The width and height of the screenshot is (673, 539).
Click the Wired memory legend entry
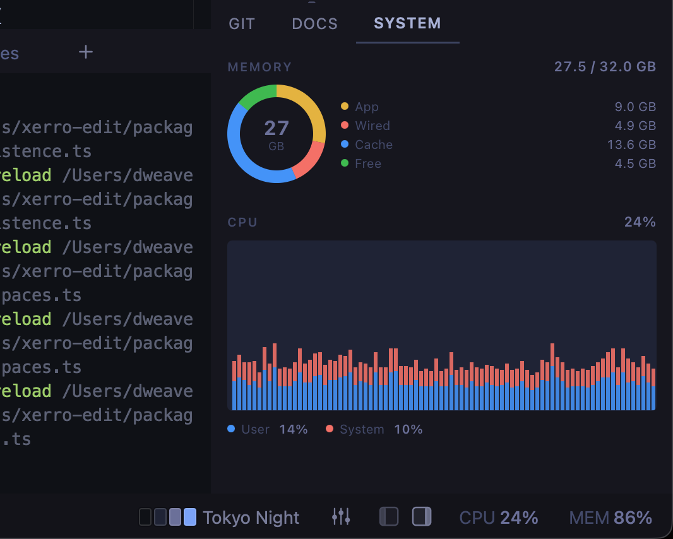(x=366, y=126)
